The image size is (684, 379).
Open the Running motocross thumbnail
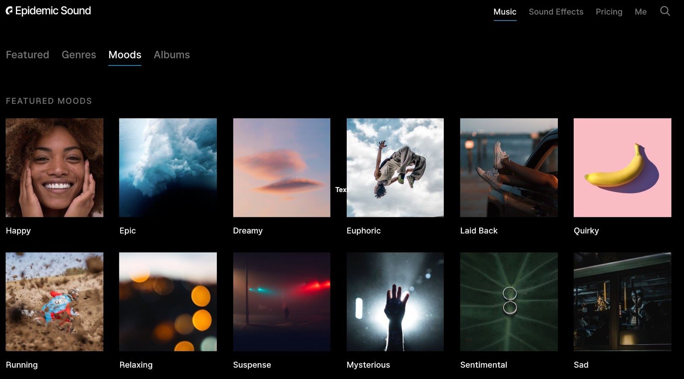[55, 302]
